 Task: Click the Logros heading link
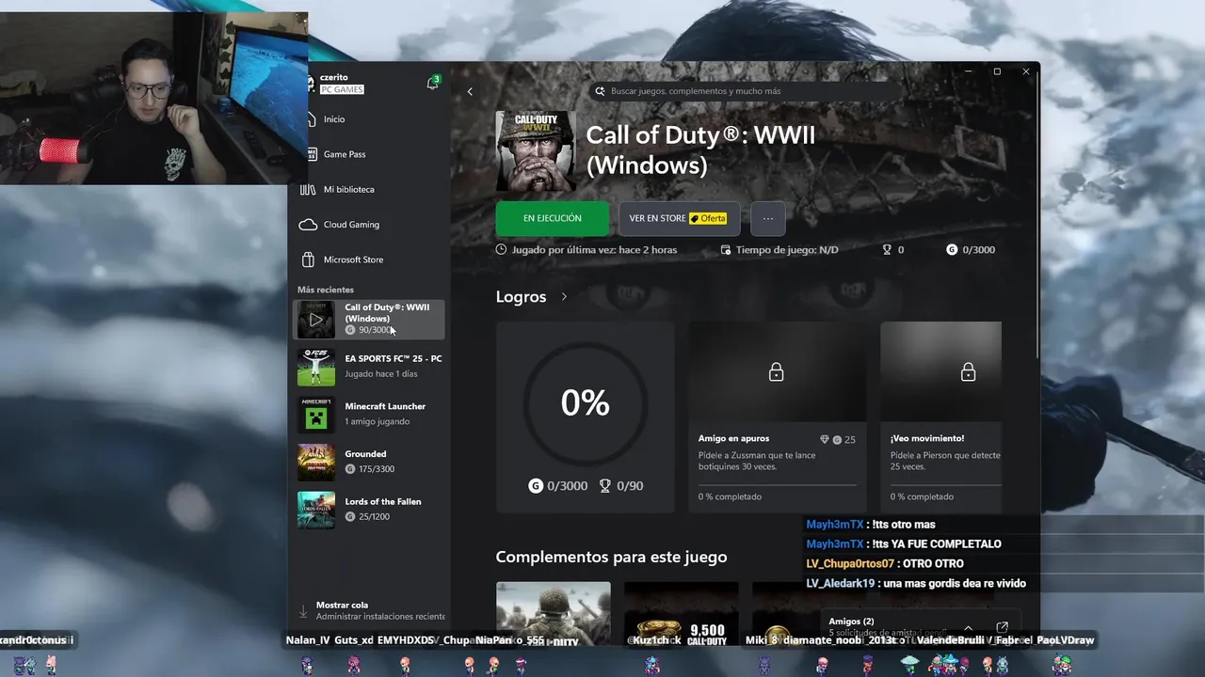(x=521, y=296)
